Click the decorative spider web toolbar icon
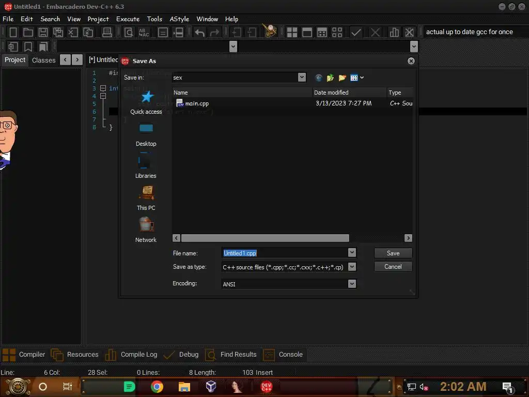Image resolution: width=529 pixels, height=397 pixels. [x=270, y=31]
